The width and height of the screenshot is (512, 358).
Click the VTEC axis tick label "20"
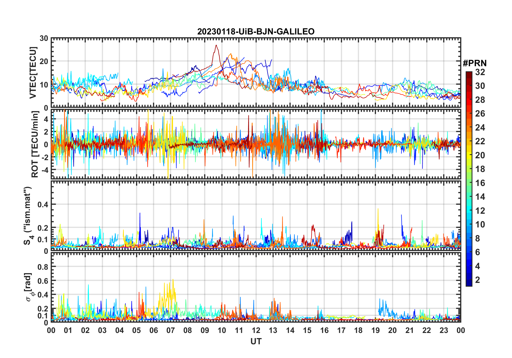[44, 61]
